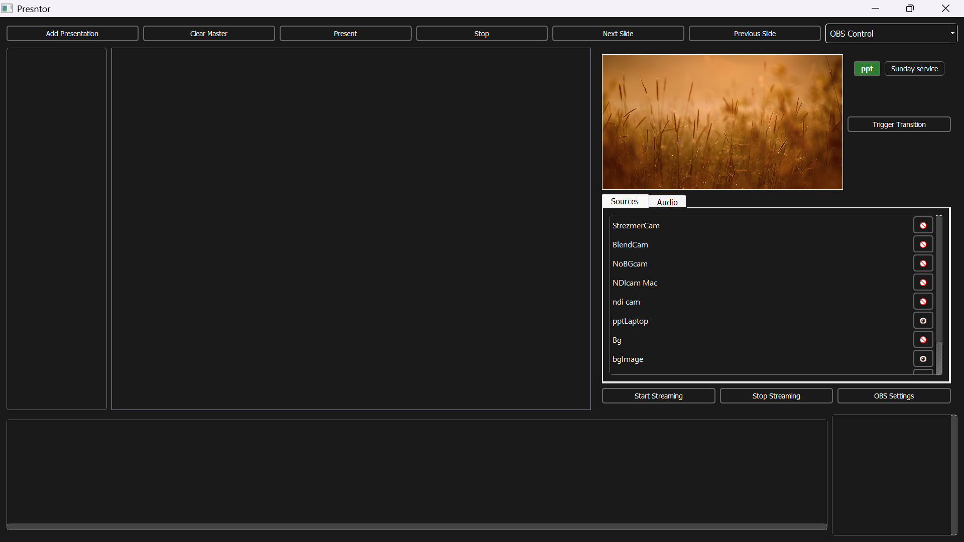Open OBS Settings
This screenshot has width=964, height=542.
(x=894, y=395)
